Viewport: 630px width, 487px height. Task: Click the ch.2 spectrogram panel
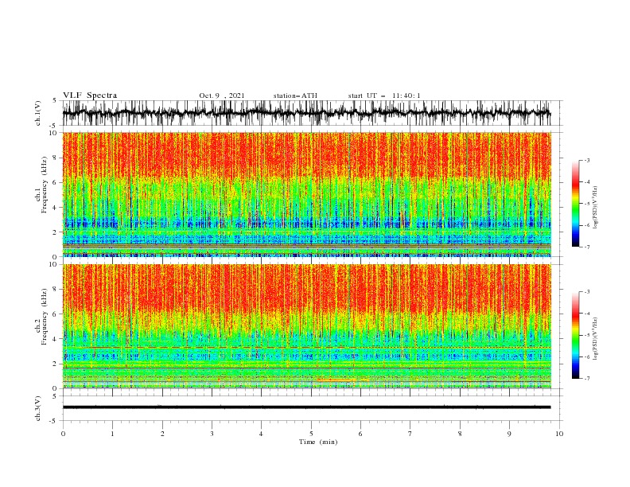[307, 326]
